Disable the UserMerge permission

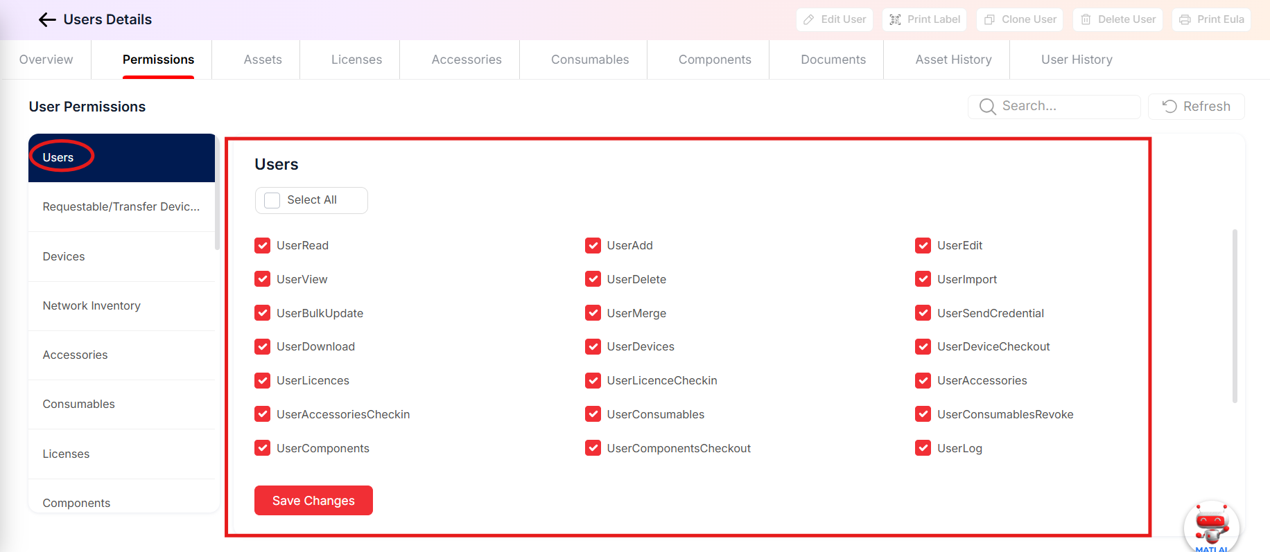pyautogui.click(x=593, y=313)
